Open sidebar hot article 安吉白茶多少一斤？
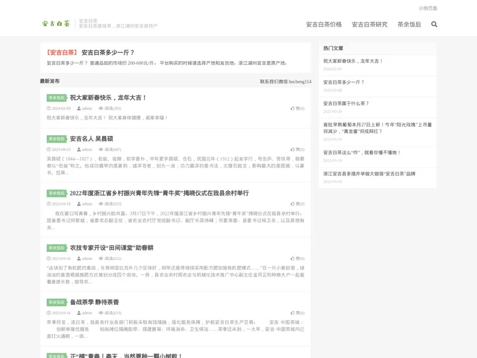 pyautogui.click(x=343, y=82)
